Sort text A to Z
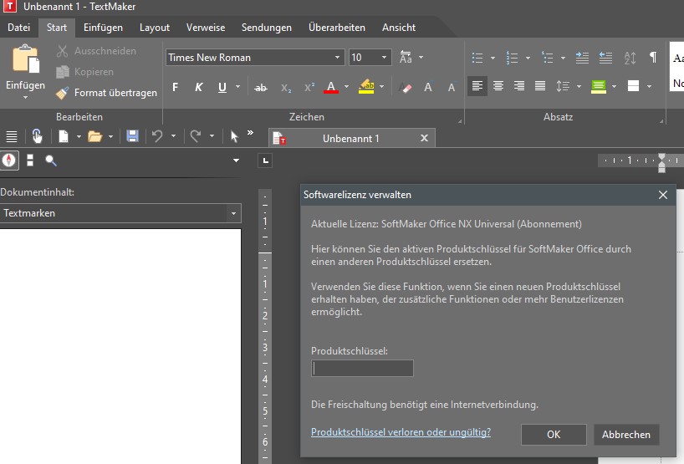The image size is (684, 464). (630, 58)
